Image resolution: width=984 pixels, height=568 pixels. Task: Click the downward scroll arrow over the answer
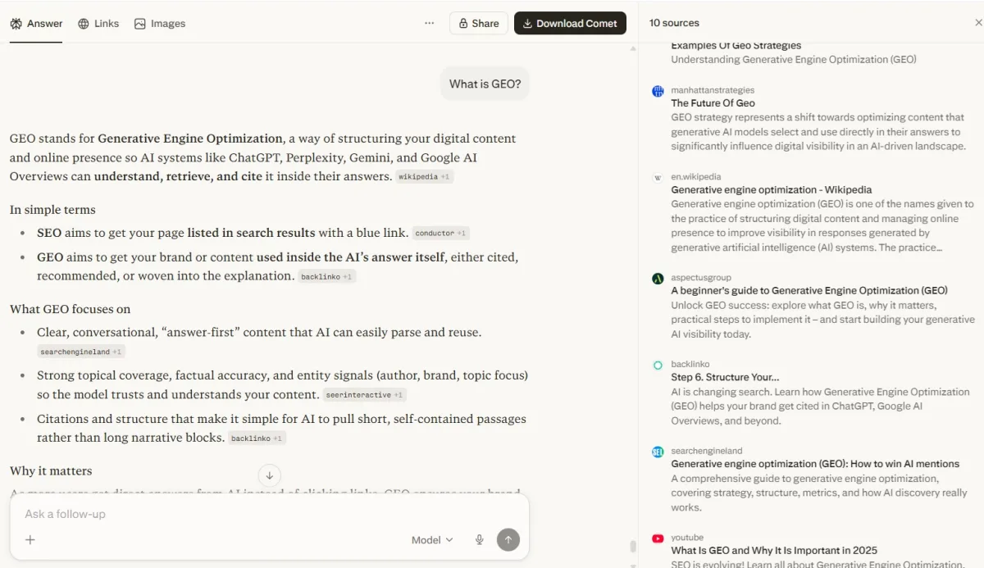point(270,475)
